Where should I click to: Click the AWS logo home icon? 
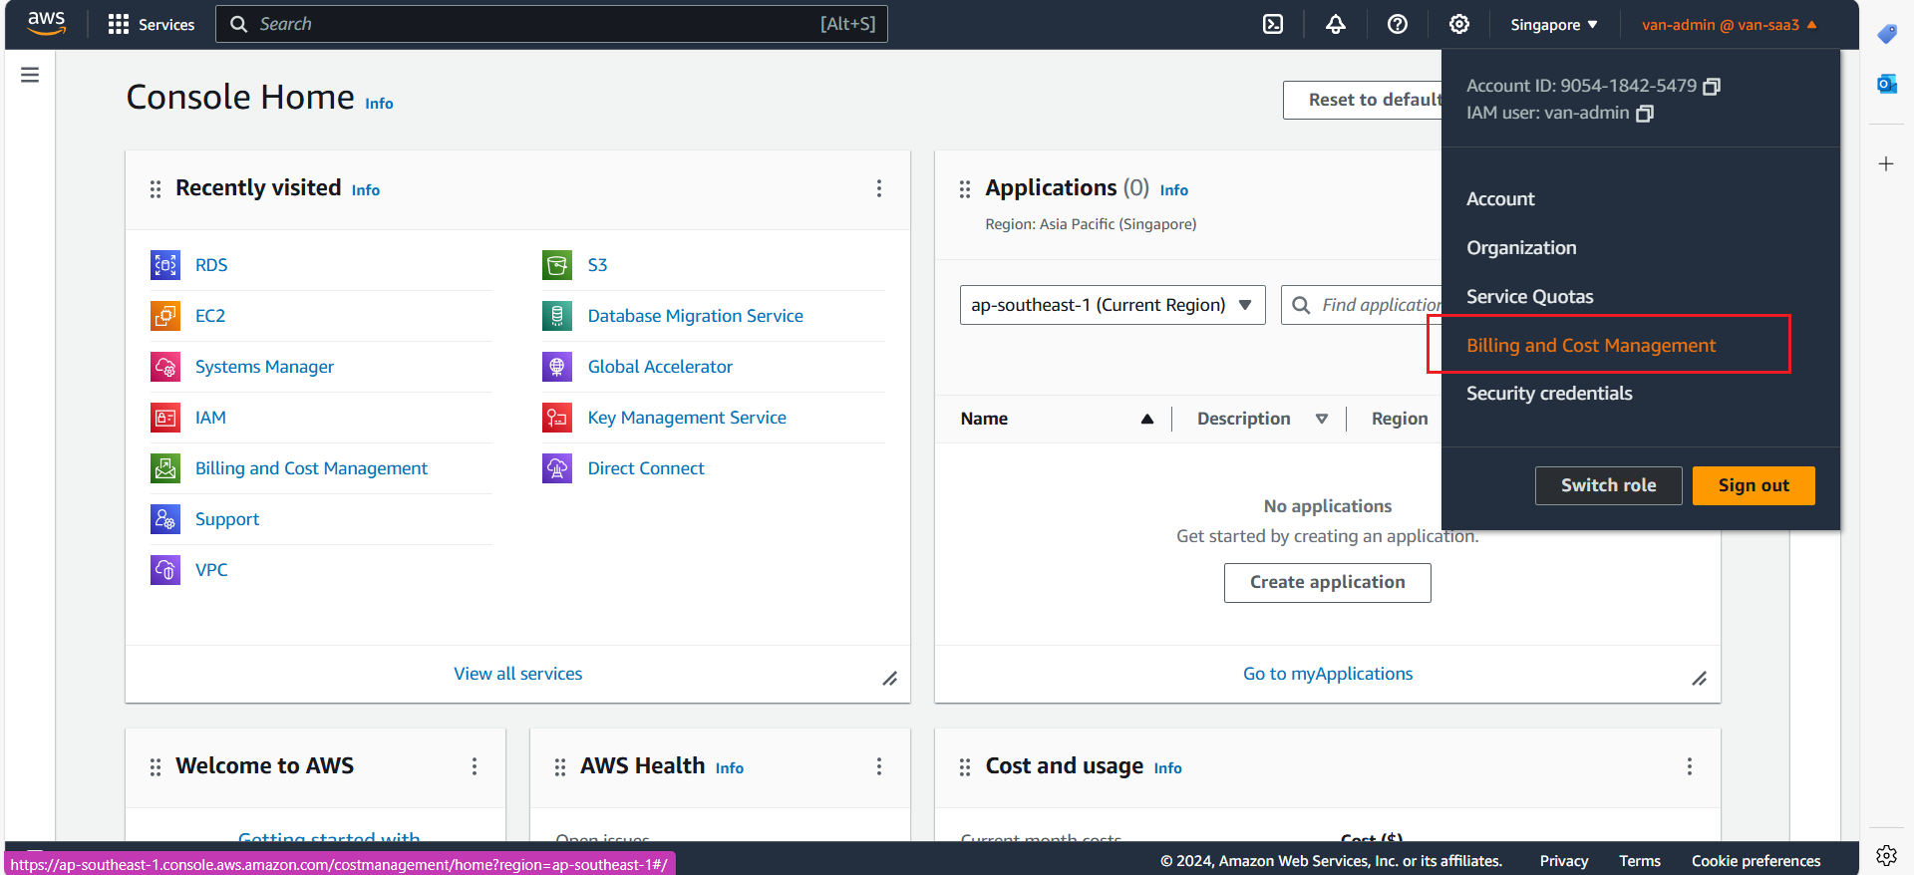click(x=46, y=24)
